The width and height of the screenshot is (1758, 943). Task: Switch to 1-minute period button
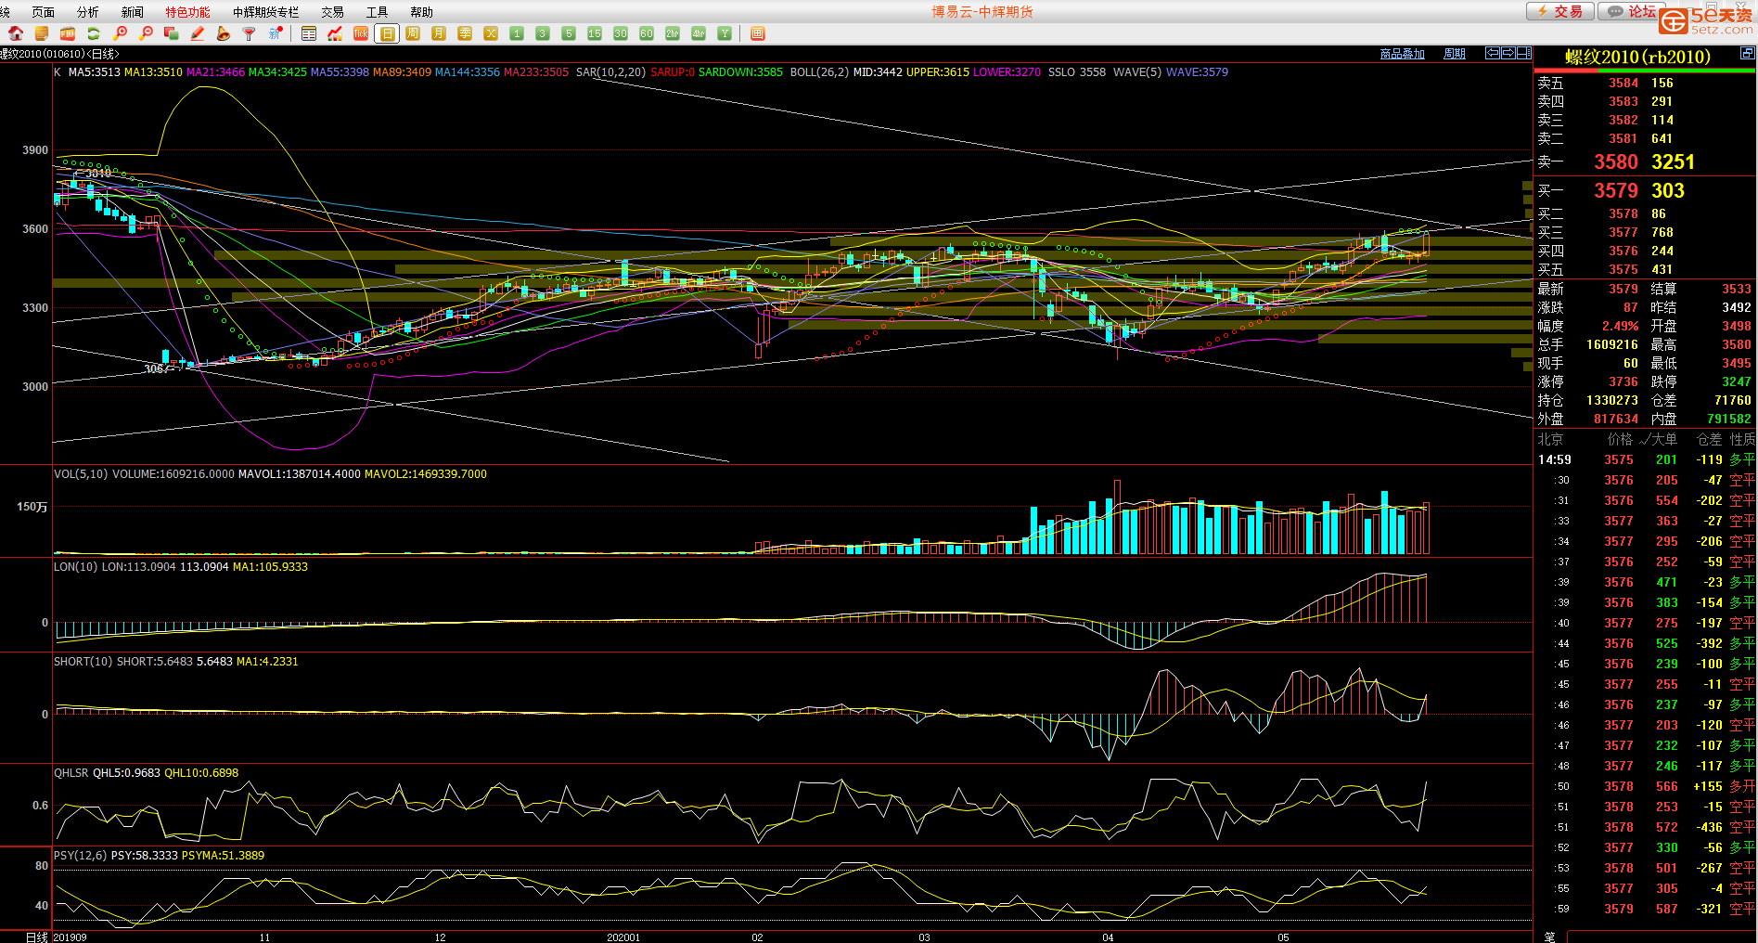(517, 33)
